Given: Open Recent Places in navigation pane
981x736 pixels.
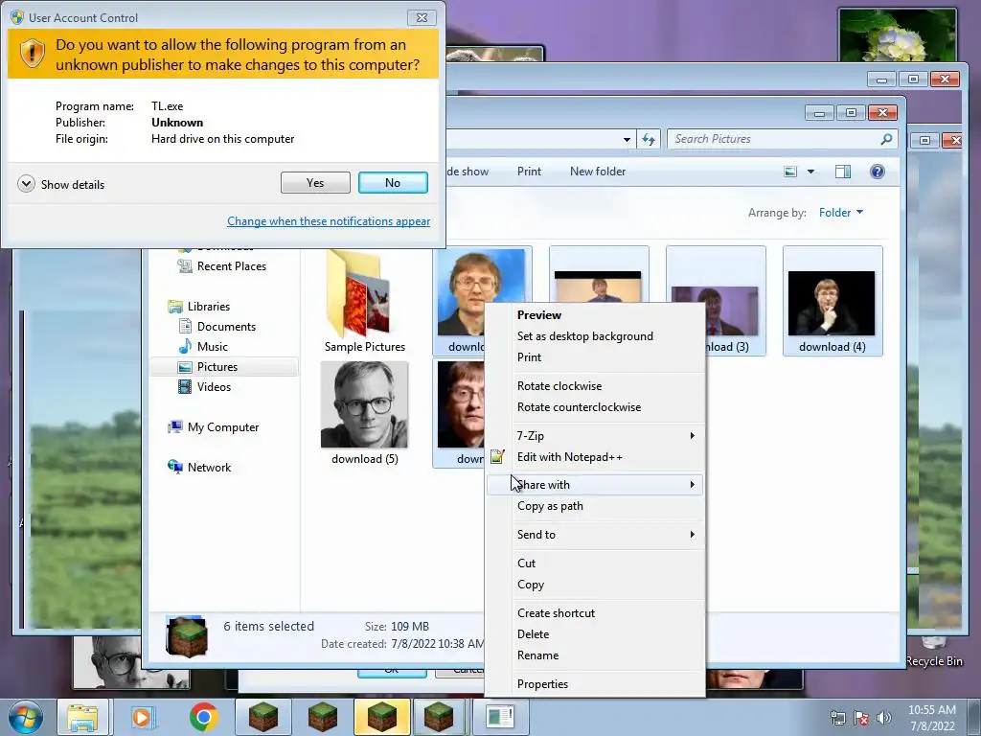Looking at the screenshot, I should click(x=232, y=266).
